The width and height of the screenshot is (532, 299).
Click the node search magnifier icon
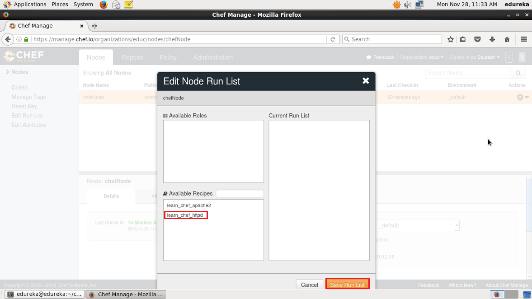(518, 73)
